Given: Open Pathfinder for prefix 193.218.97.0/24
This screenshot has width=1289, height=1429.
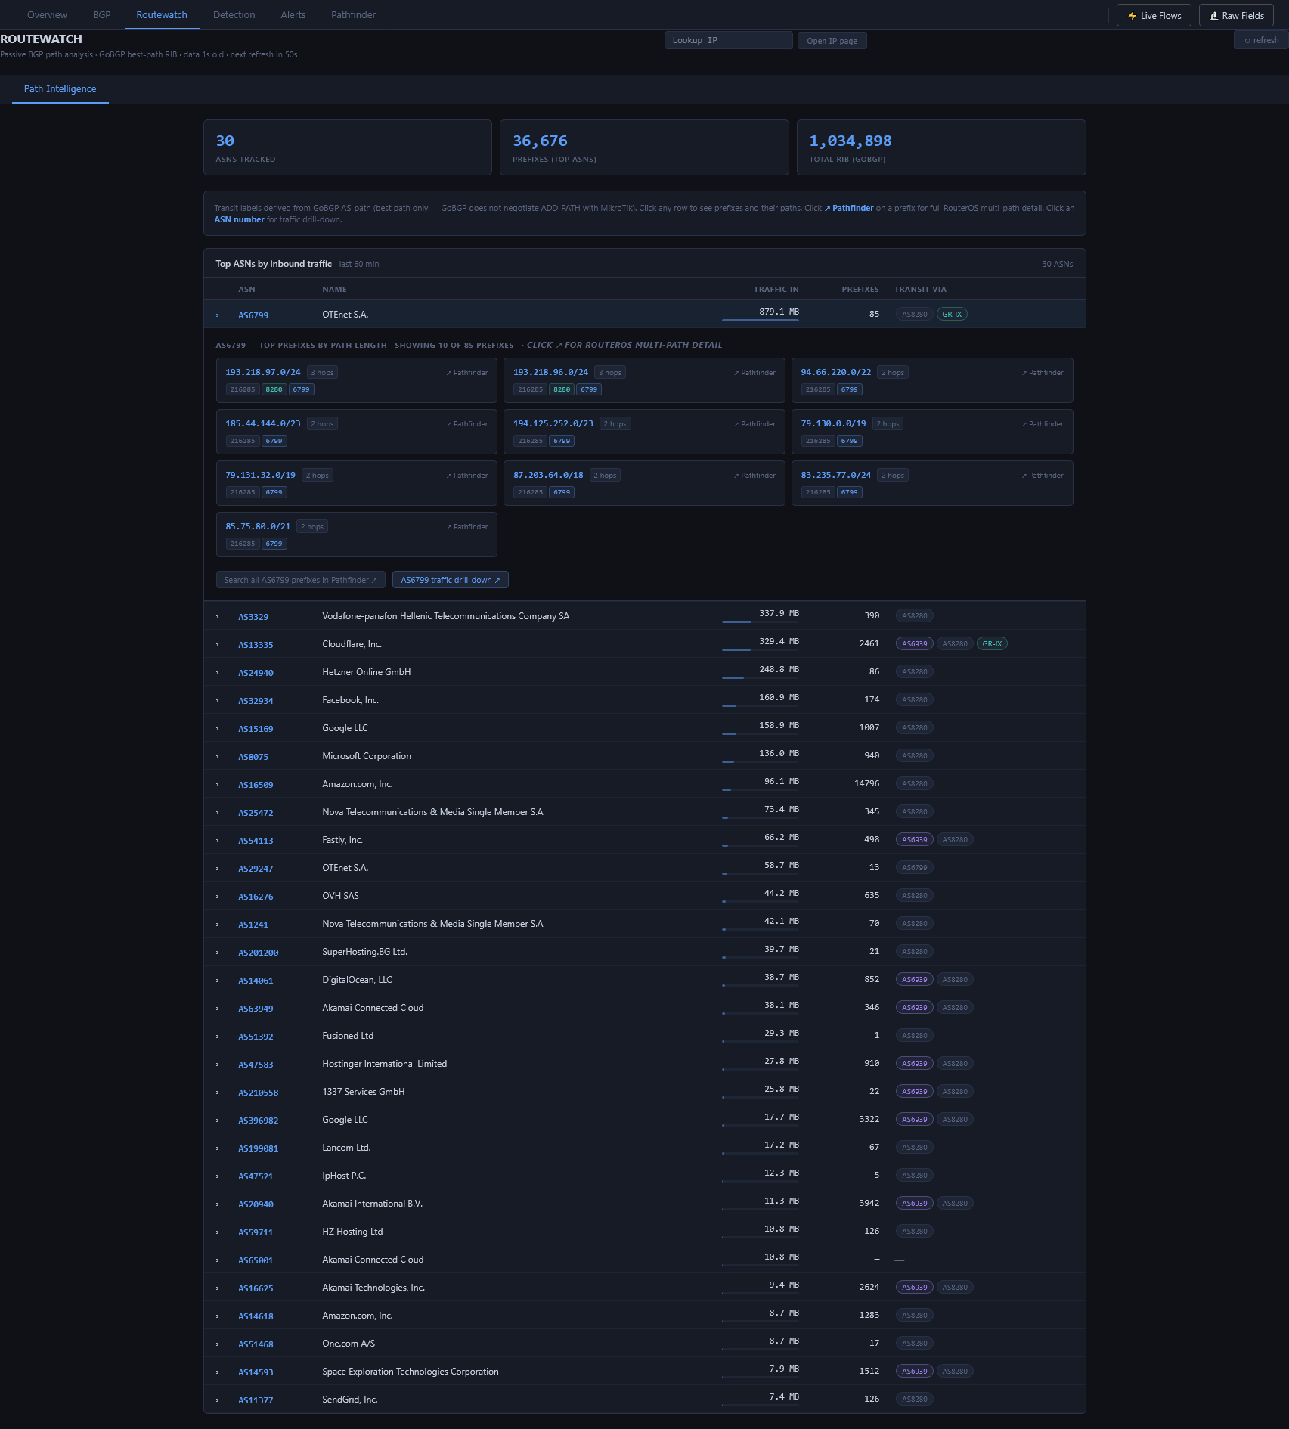Looking at the screenshot, I should tap(466, 373).
